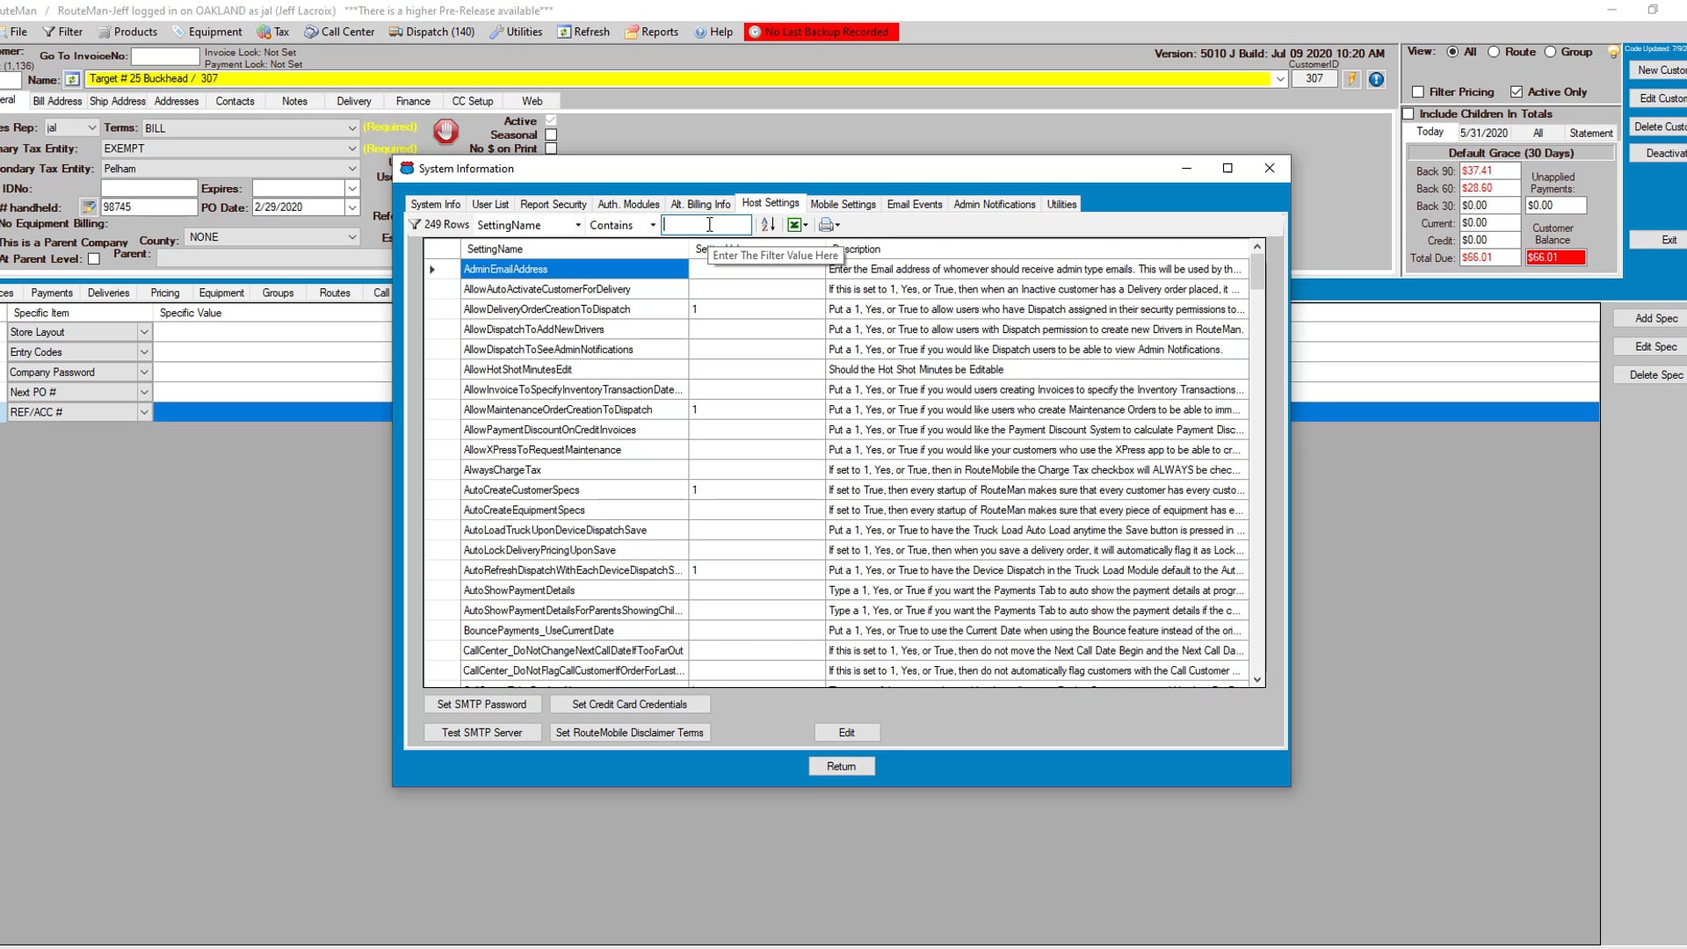
Task: Open the Email Events tab
Action: (914, 204)
